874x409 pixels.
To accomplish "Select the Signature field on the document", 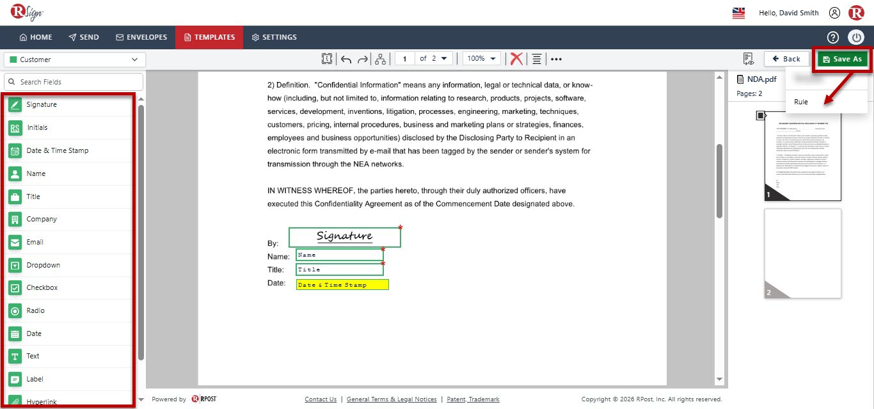I will click(x=345, y=237).
